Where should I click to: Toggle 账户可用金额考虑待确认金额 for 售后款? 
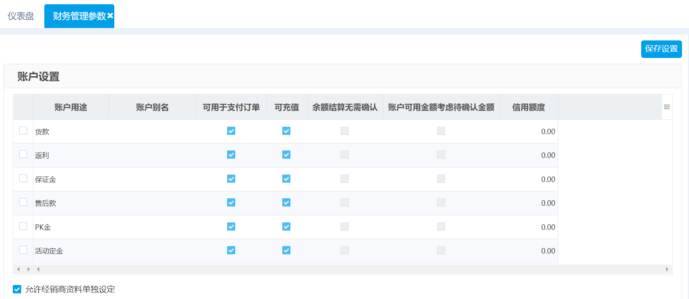pos(441,203)
